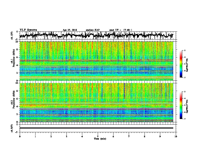Click the "station=KAP" header text
This screenshot has width=198, height=153.
tap(93, 30)
